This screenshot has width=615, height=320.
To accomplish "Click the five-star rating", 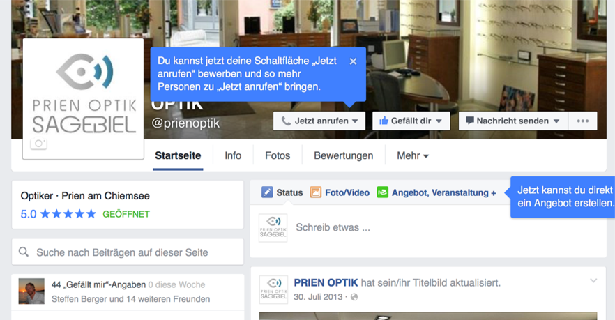I will point(68,214).
